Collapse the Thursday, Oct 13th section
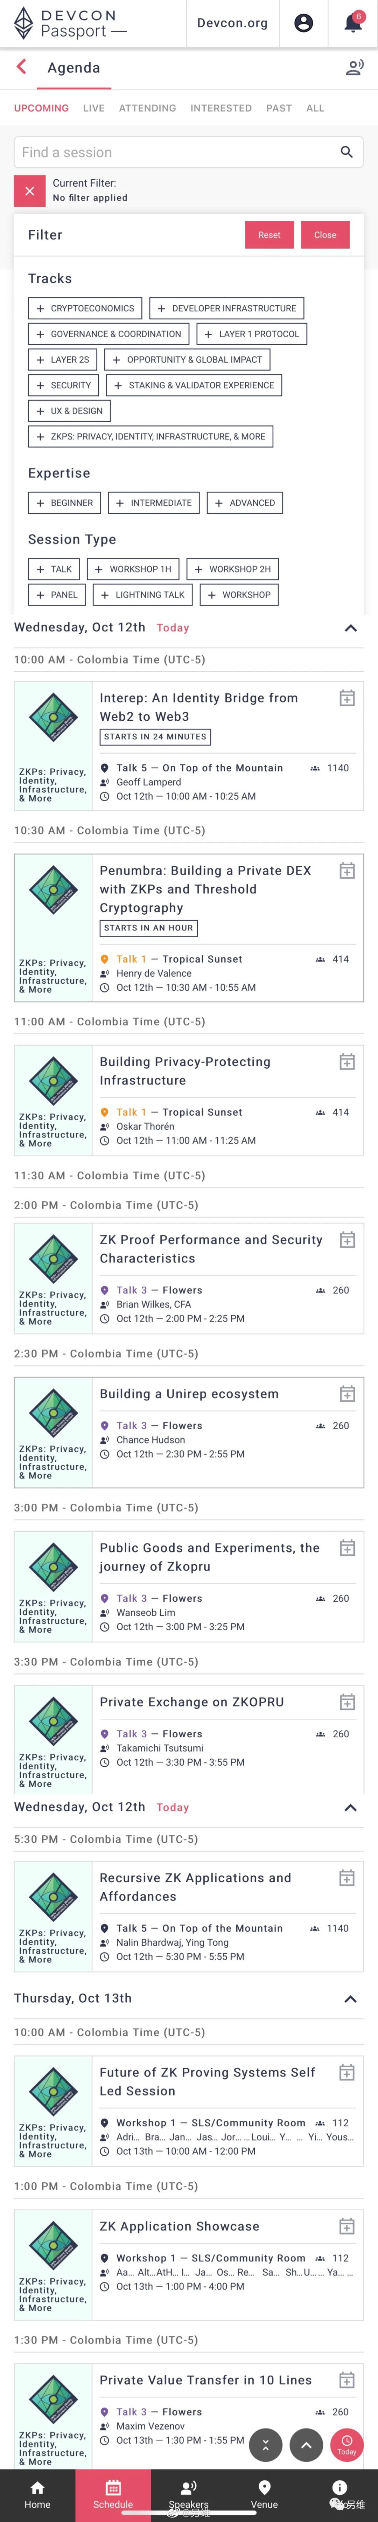 [350, 1998]
